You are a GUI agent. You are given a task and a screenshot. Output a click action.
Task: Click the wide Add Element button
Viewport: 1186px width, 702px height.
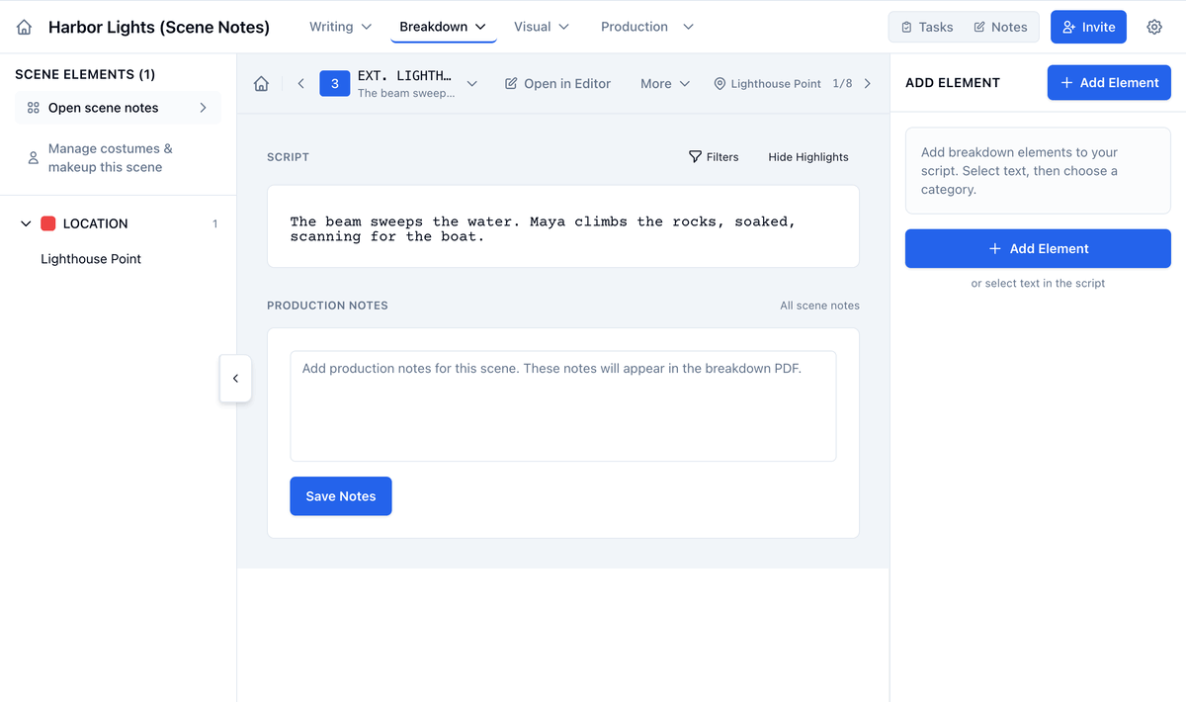pyautogui.click(x=1038, y=249)
